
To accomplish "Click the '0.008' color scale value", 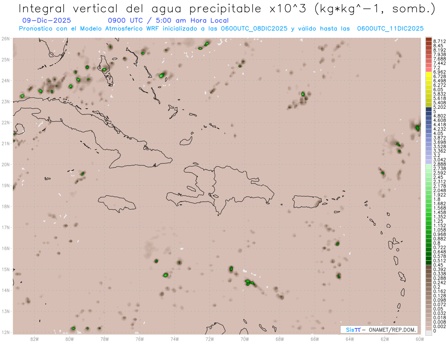I will click(x=439, y=322).
